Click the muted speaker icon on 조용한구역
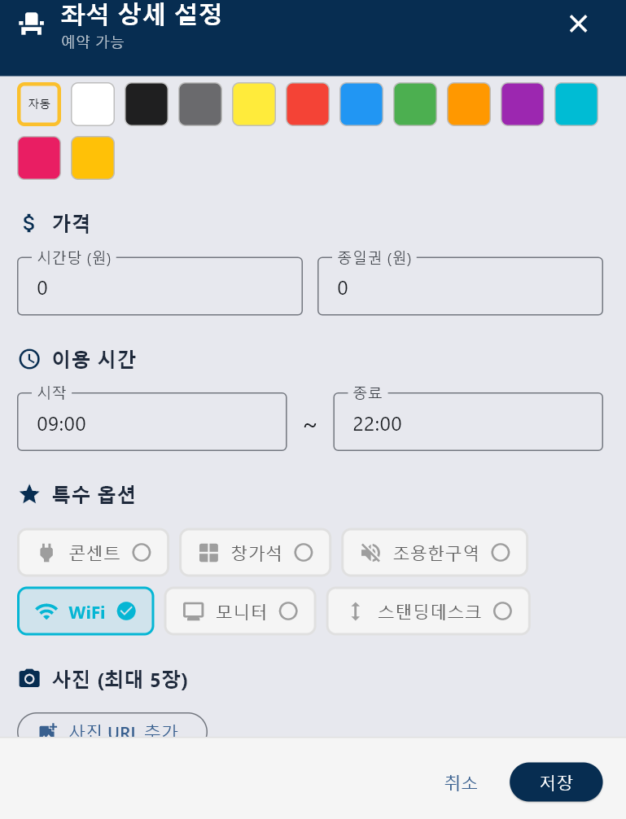This screenshot has width=626, height=819. tap(370, 553)
